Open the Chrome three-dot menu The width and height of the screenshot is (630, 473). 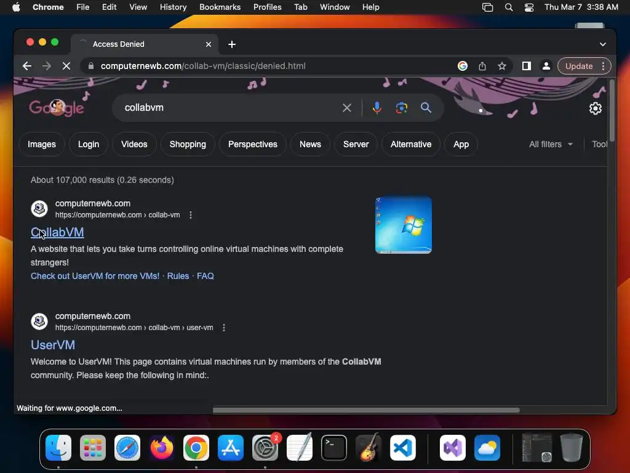click(603, 66)
